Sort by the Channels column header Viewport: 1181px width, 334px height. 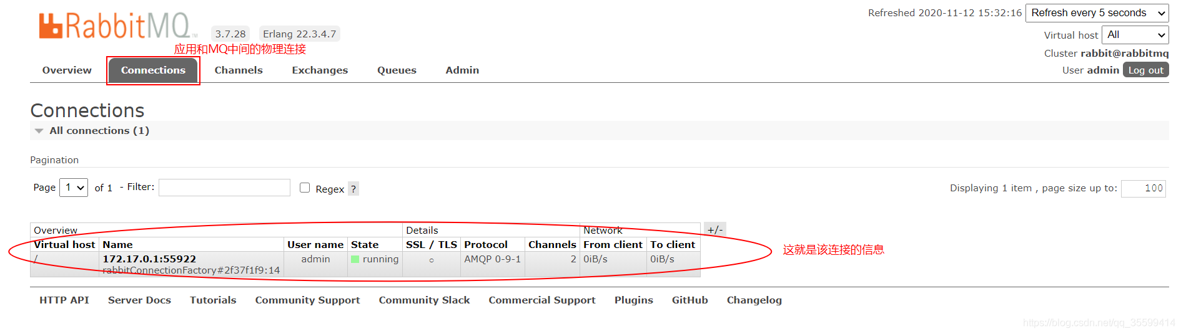(x=552, y=245)
